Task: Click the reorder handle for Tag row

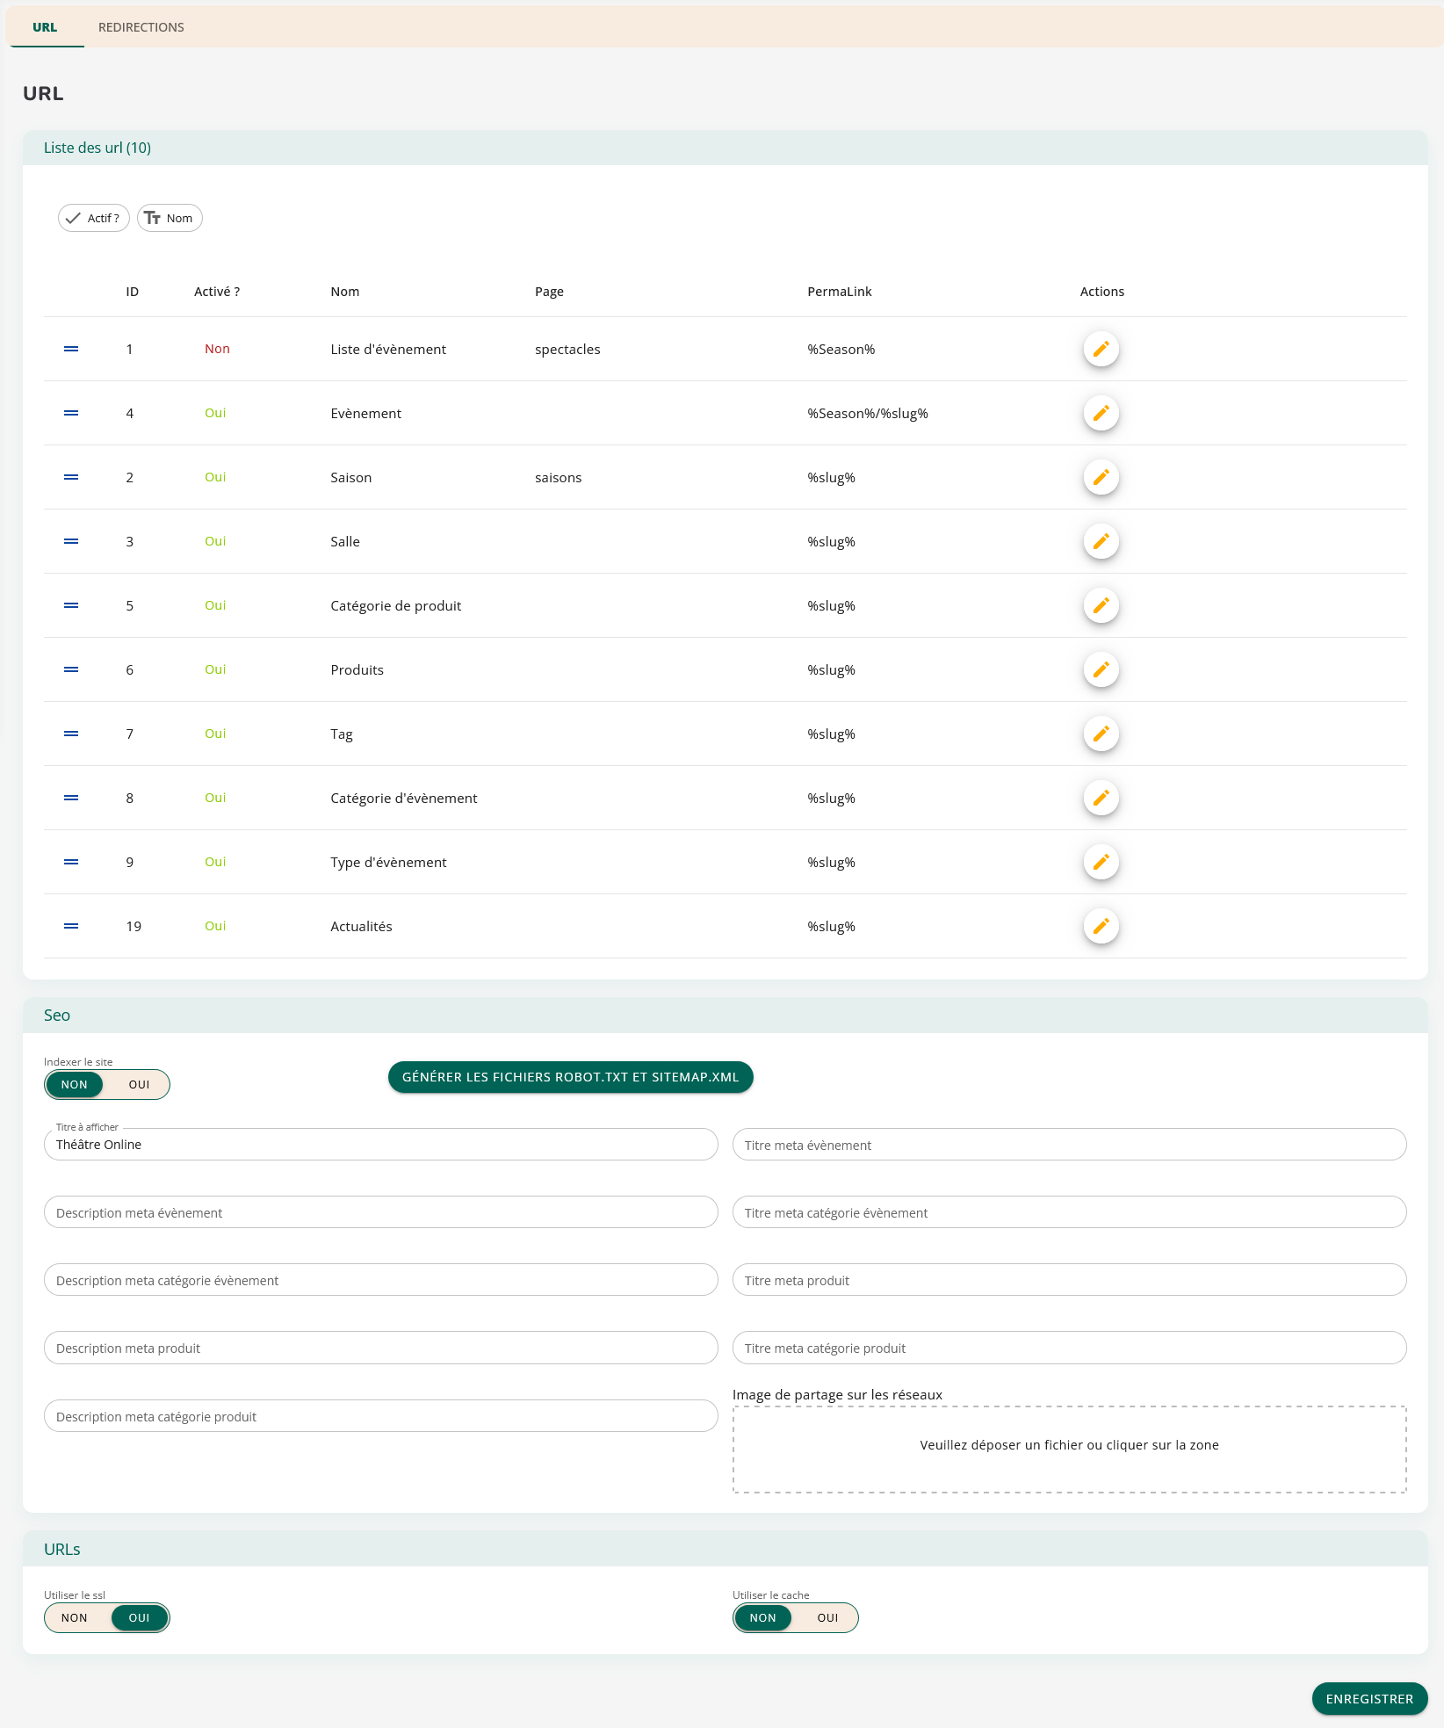Action: pos(71,734)
